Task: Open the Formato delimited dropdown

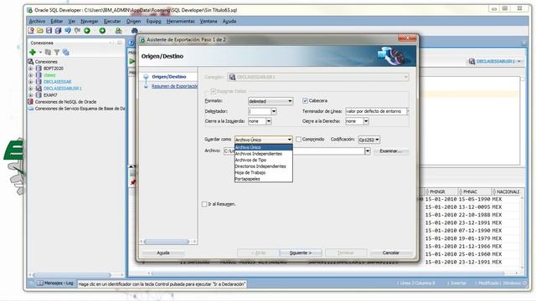Action: [271, 101]
